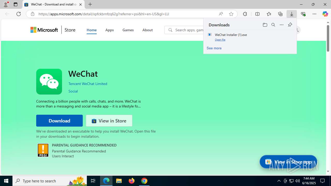331x186 pixels.
Task: Add this page to favorites star
Action: [x=231, y=14]
